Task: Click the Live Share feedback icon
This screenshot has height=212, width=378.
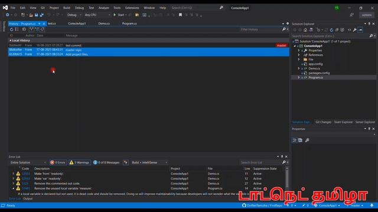Action: [x=352, y=15]
